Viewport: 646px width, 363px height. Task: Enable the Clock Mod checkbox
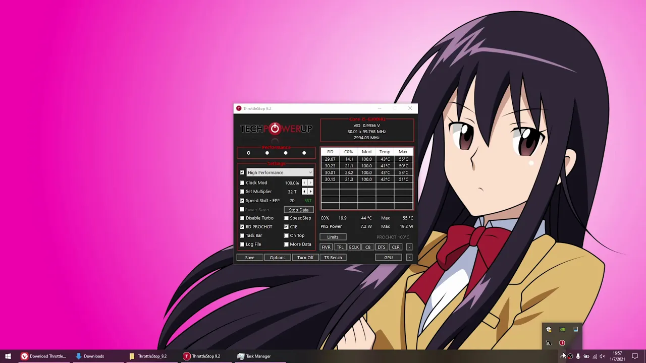pos(242,183)
